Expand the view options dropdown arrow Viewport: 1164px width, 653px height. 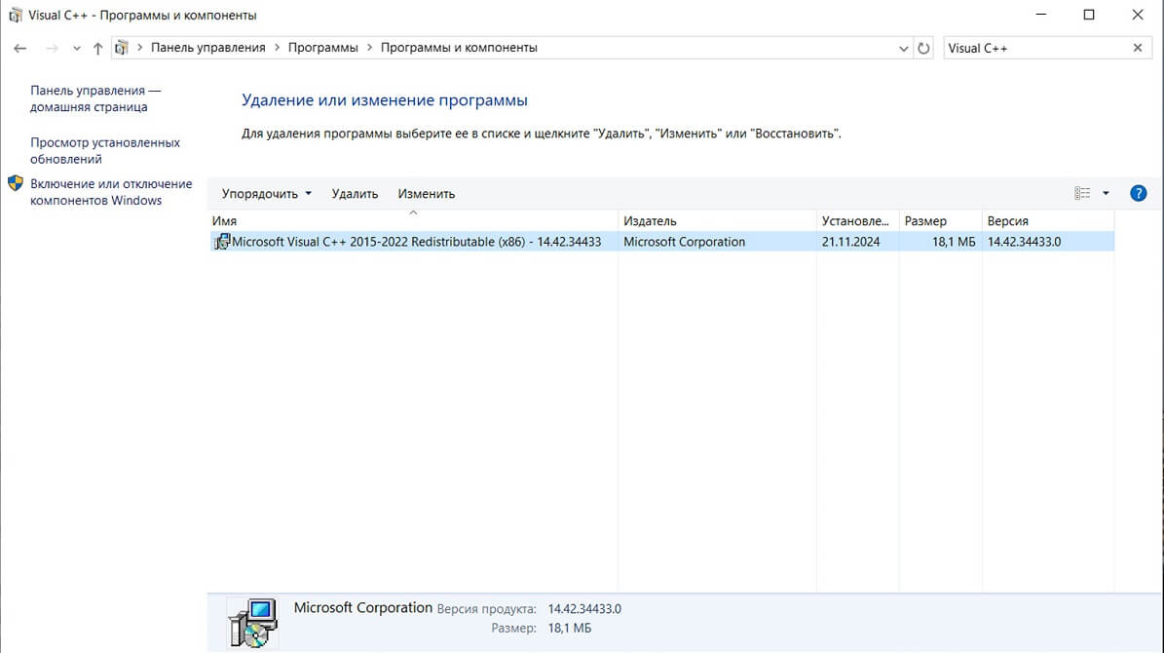(1106, 193)
